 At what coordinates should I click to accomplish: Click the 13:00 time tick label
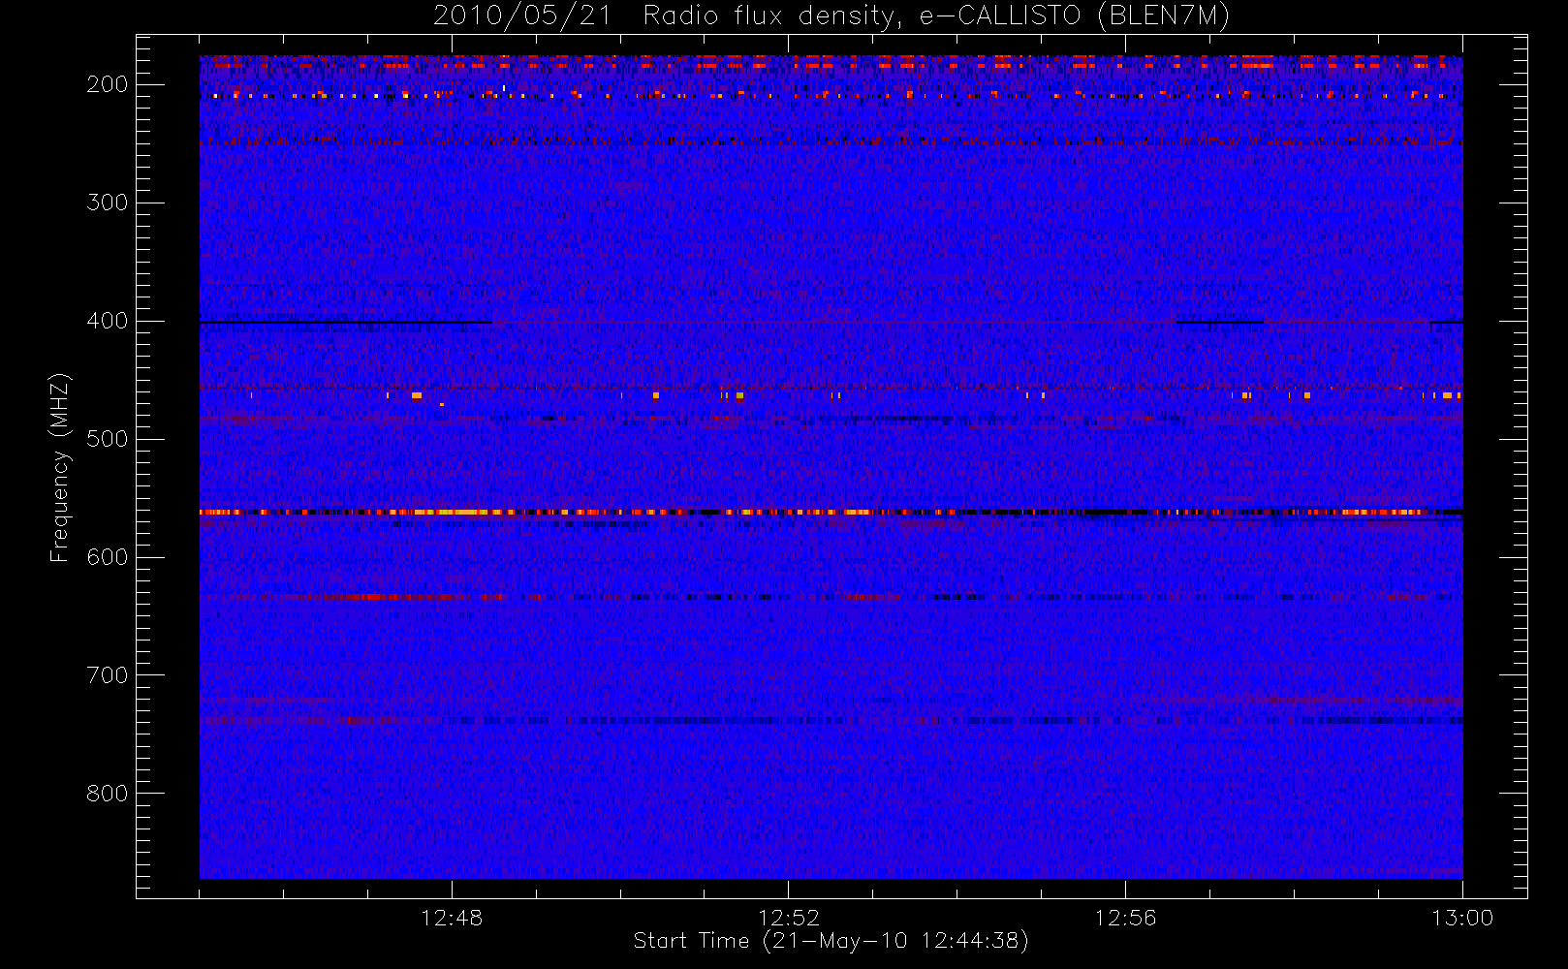1462,918
